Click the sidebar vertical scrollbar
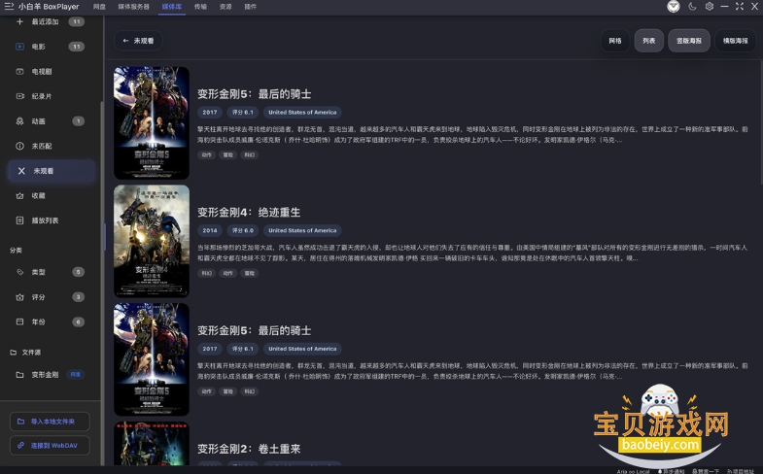Image resolution: width=763 pixels, height=474 pixels. (102, 283)
